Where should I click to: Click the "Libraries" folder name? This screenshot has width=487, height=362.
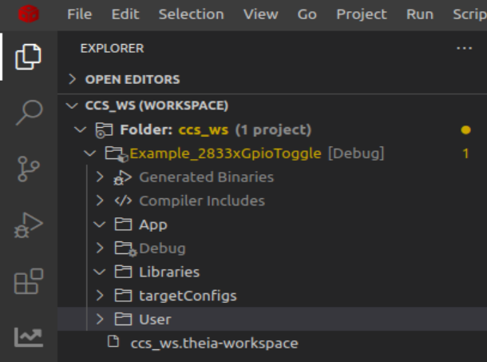(x=169, y=272)
